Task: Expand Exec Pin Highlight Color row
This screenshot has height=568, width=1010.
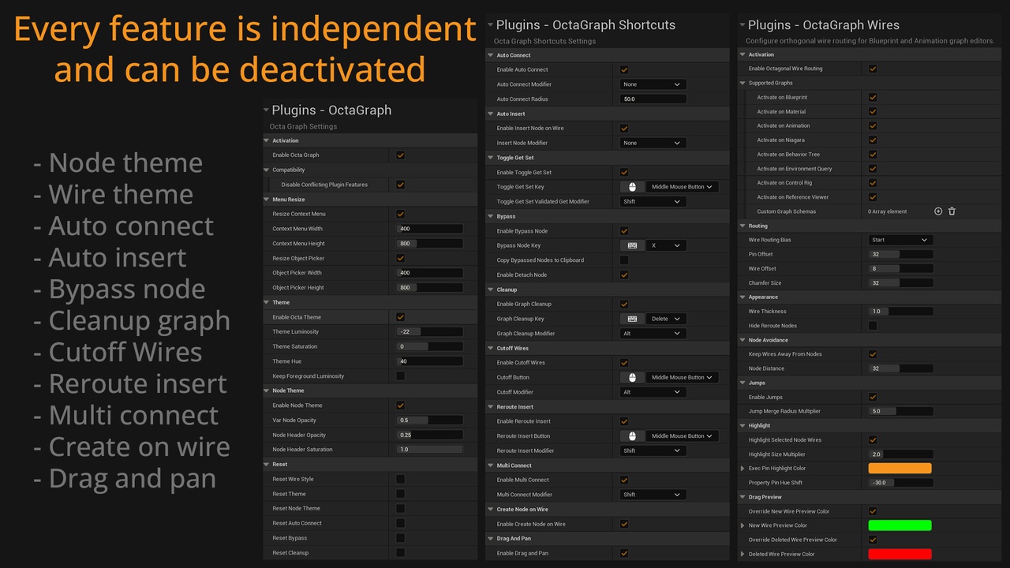Action: pos(743,469)
